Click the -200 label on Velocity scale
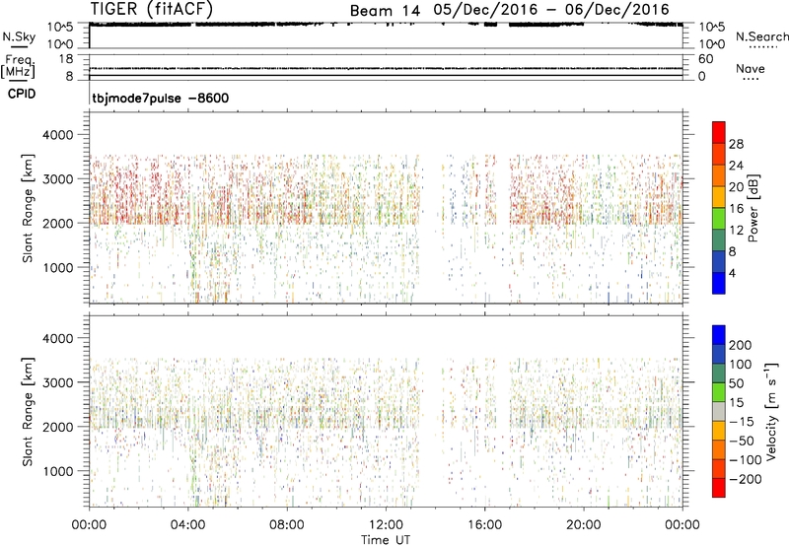Screen dimensions: 789x546 pyautogui.click(x=746, y=479)
